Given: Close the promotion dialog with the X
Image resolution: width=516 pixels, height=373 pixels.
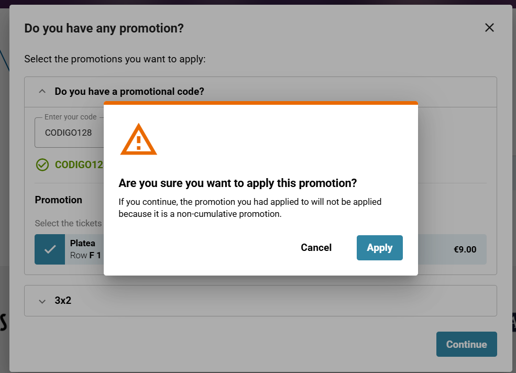Looking at the screenshot, I should (489, 28).
